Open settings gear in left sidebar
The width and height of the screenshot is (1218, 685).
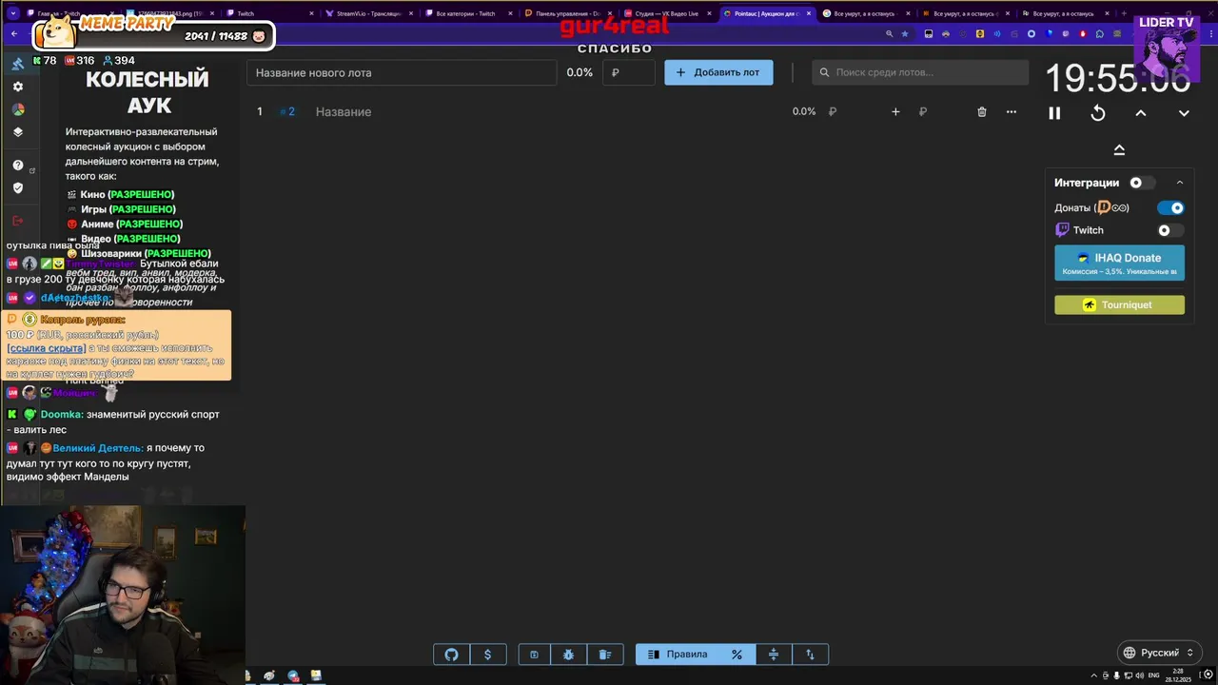tap(17, 87)
